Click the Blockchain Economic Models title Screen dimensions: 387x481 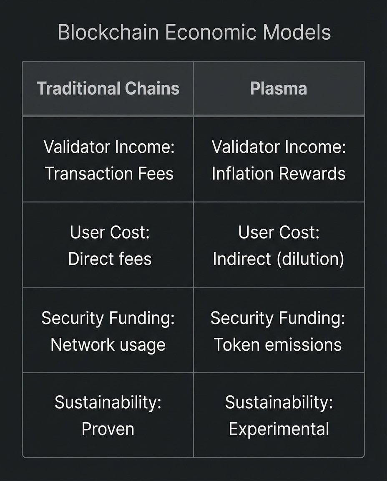[x=194, y=32]
